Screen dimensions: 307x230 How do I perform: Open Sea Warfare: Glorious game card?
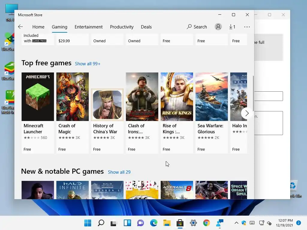212,113
